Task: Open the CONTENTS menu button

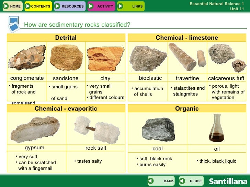Action: tap(38, 6)
